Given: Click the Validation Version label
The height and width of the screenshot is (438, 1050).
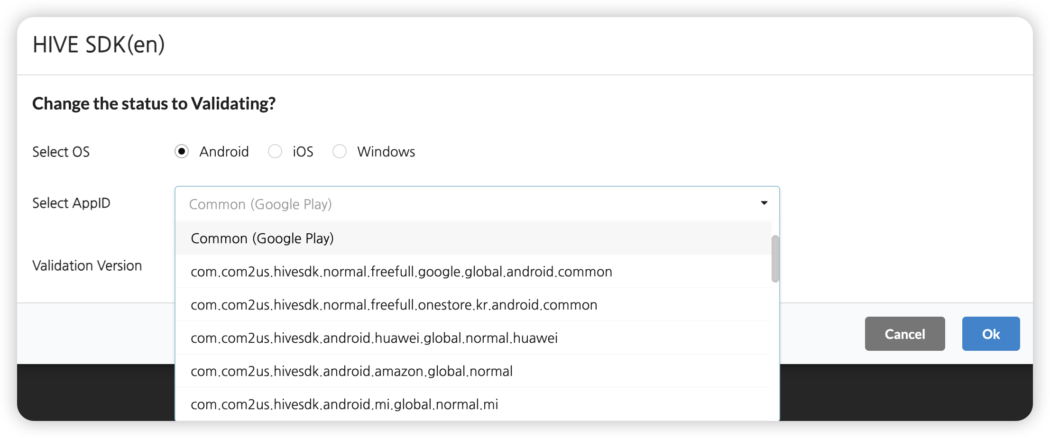Looking at the screenshot, I should pyautogui.click(x=87, y=266).
